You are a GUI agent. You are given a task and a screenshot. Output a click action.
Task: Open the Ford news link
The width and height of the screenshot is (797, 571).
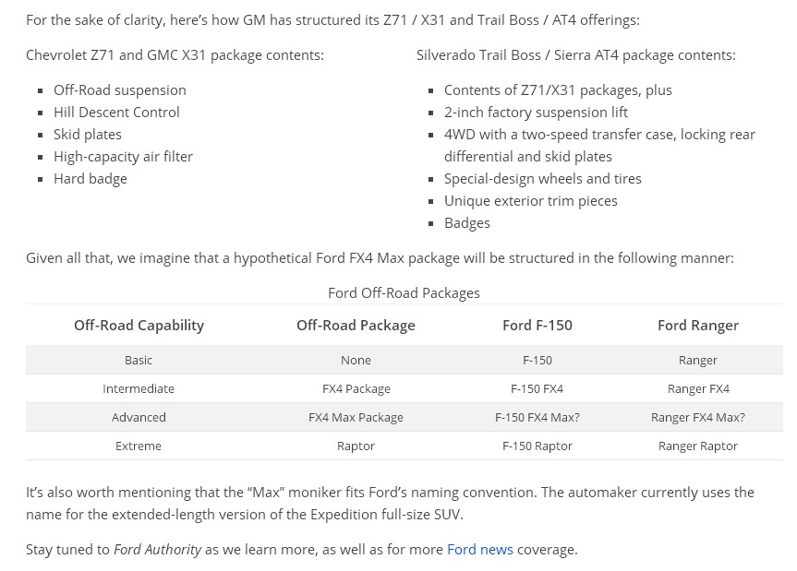tap(480, 550)
